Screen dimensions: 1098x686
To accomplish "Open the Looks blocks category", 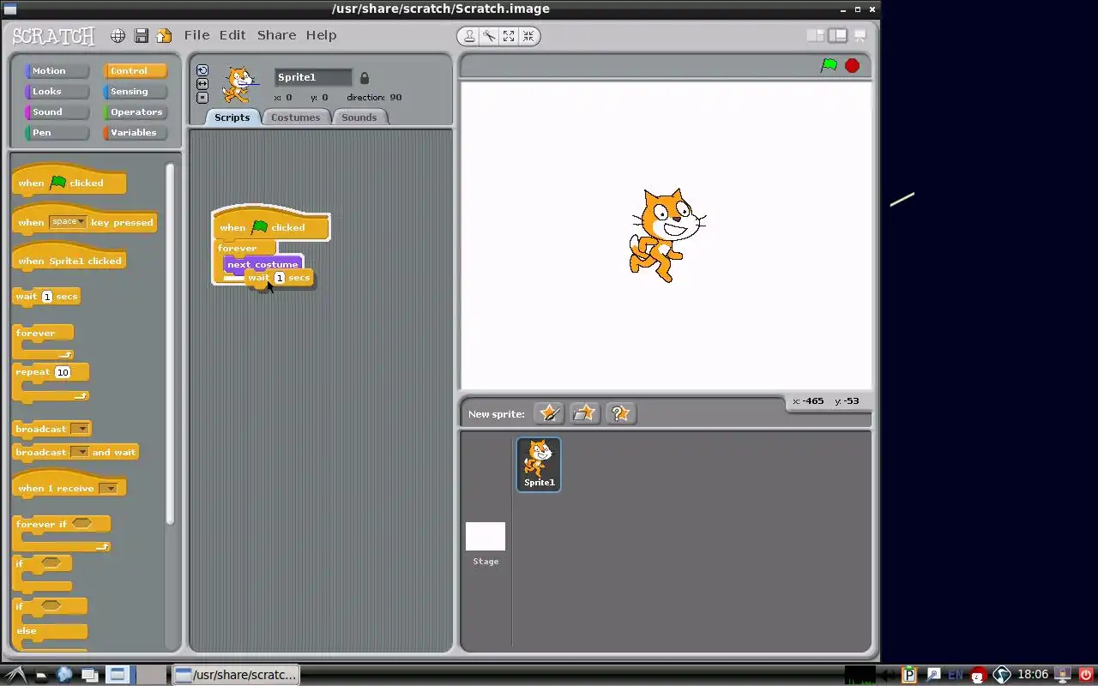I will tap(57, 92).
